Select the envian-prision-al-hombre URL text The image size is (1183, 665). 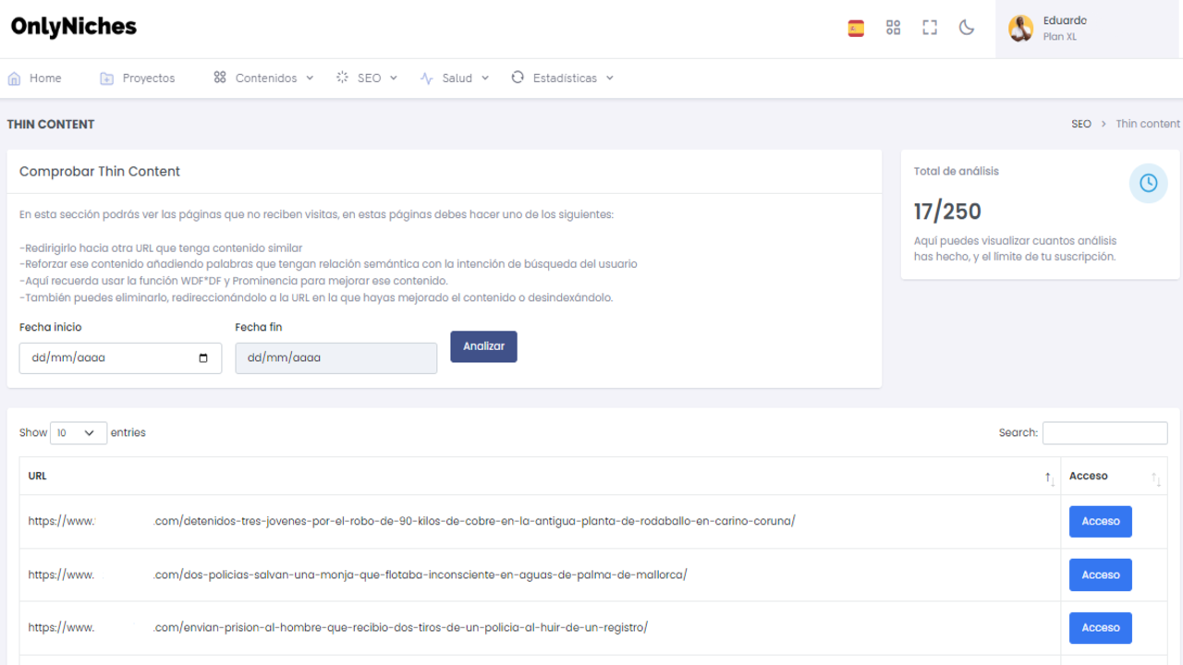pos(338,628)
